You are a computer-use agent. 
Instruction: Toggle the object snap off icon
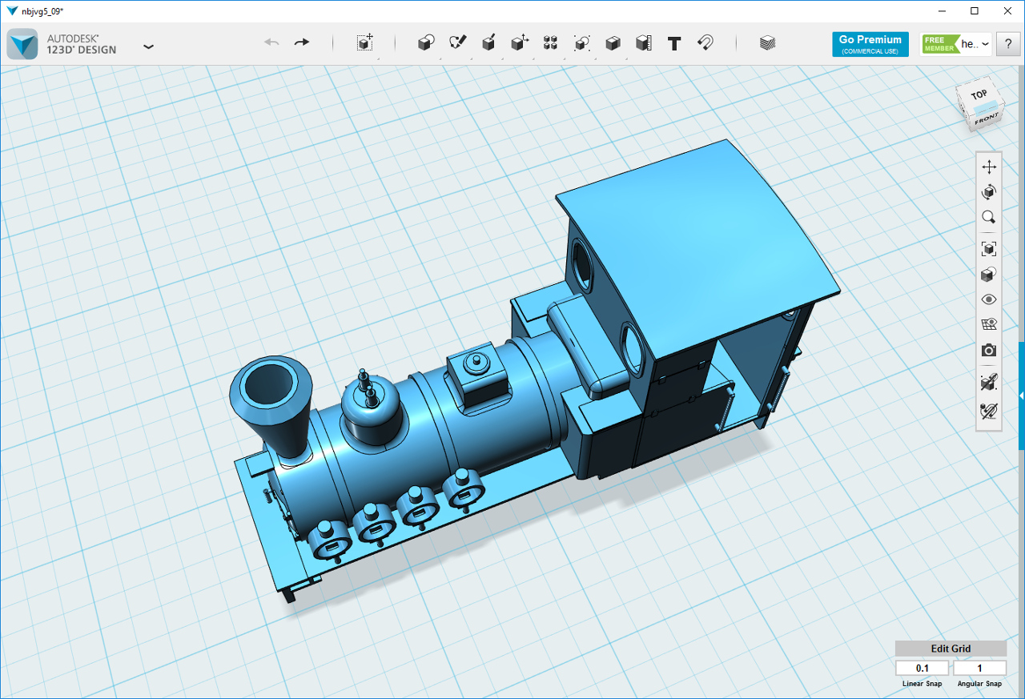tap(989, 383)
